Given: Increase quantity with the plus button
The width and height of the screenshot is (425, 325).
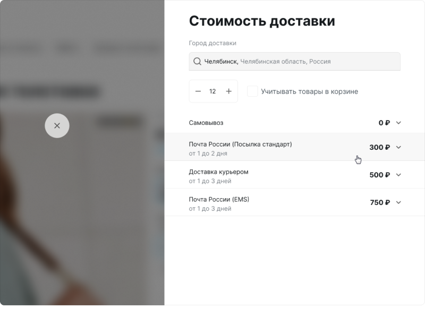Looking at the screenshot, I should pyautogui.click(x=229, y=91).
